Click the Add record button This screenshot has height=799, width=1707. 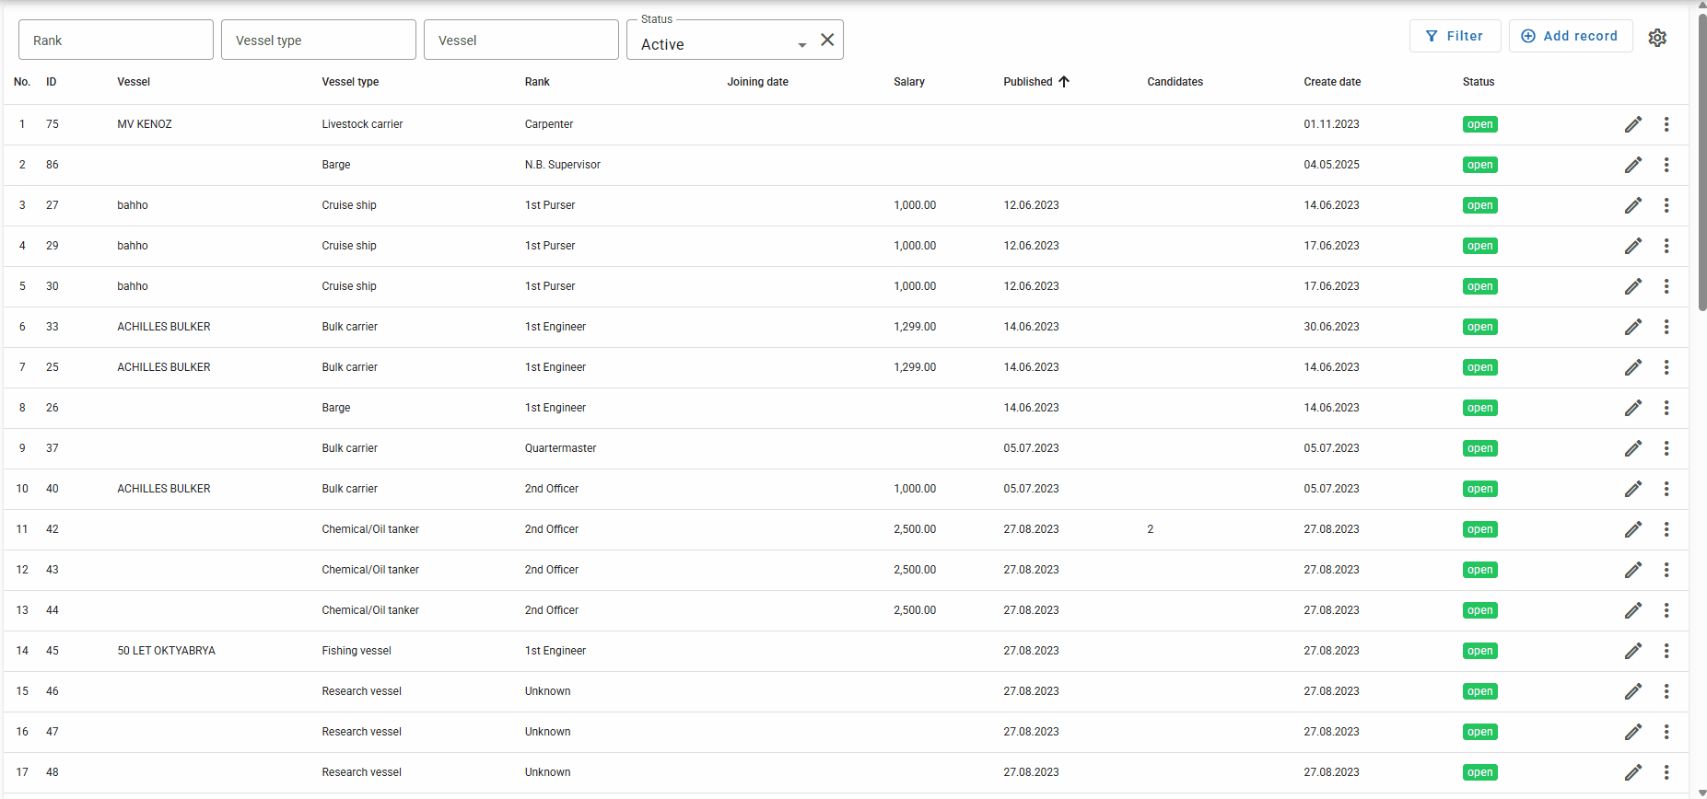click(x=1570, y=36)
